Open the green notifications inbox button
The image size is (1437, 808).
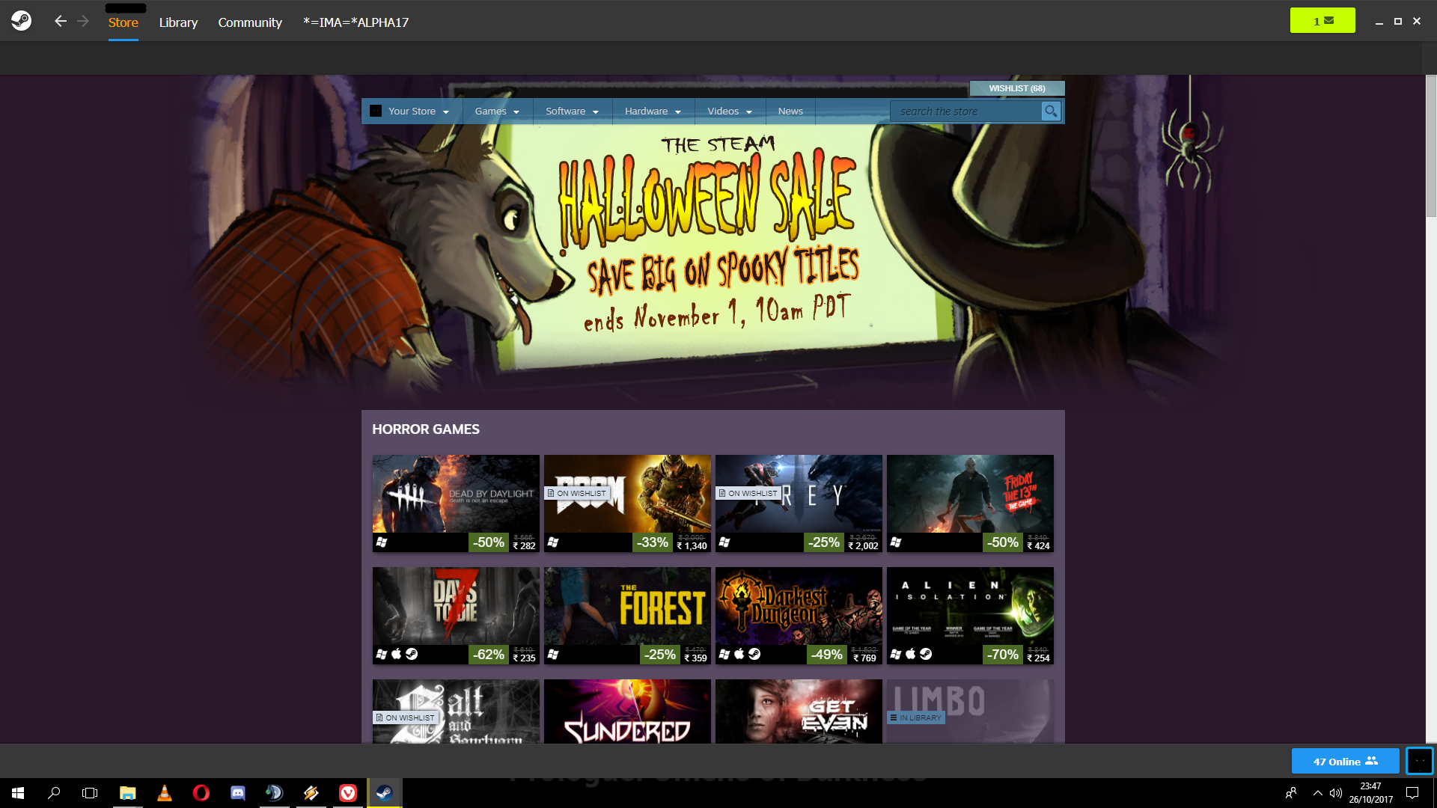1322,20
